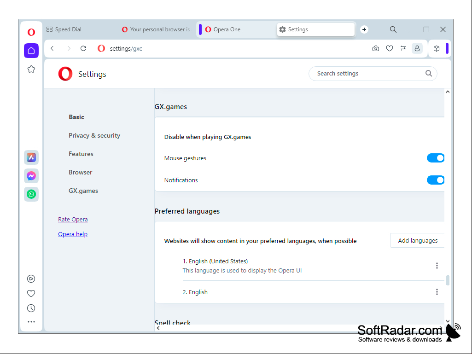Screen dimensions: 472x354
Task: Go back with the back arrow
Action: pos(52,48)
